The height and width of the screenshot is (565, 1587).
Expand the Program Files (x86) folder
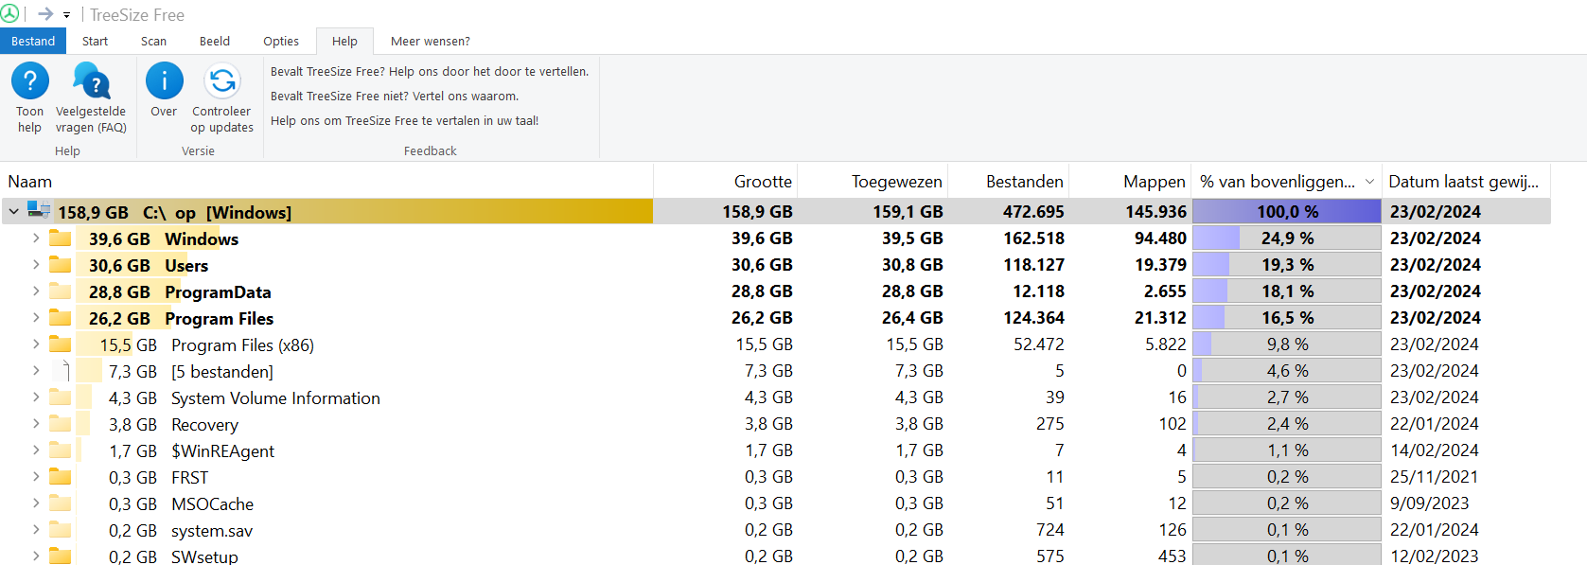36,344
